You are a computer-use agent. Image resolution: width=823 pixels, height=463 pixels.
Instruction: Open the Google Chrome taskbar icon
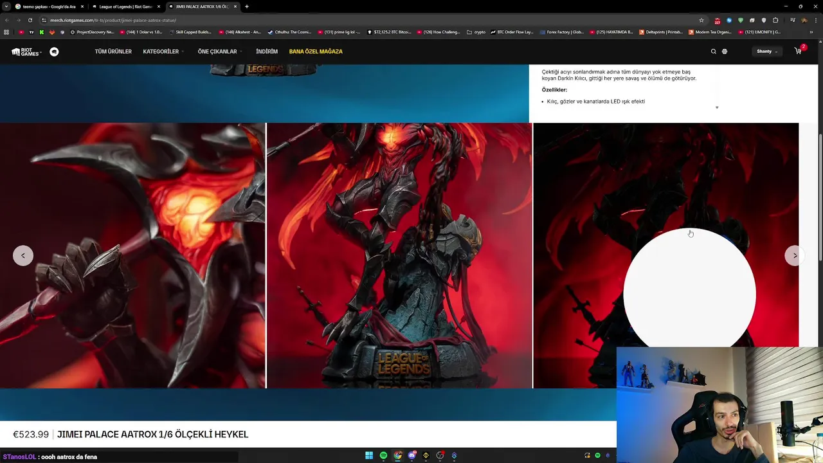[x=398, y=455]
